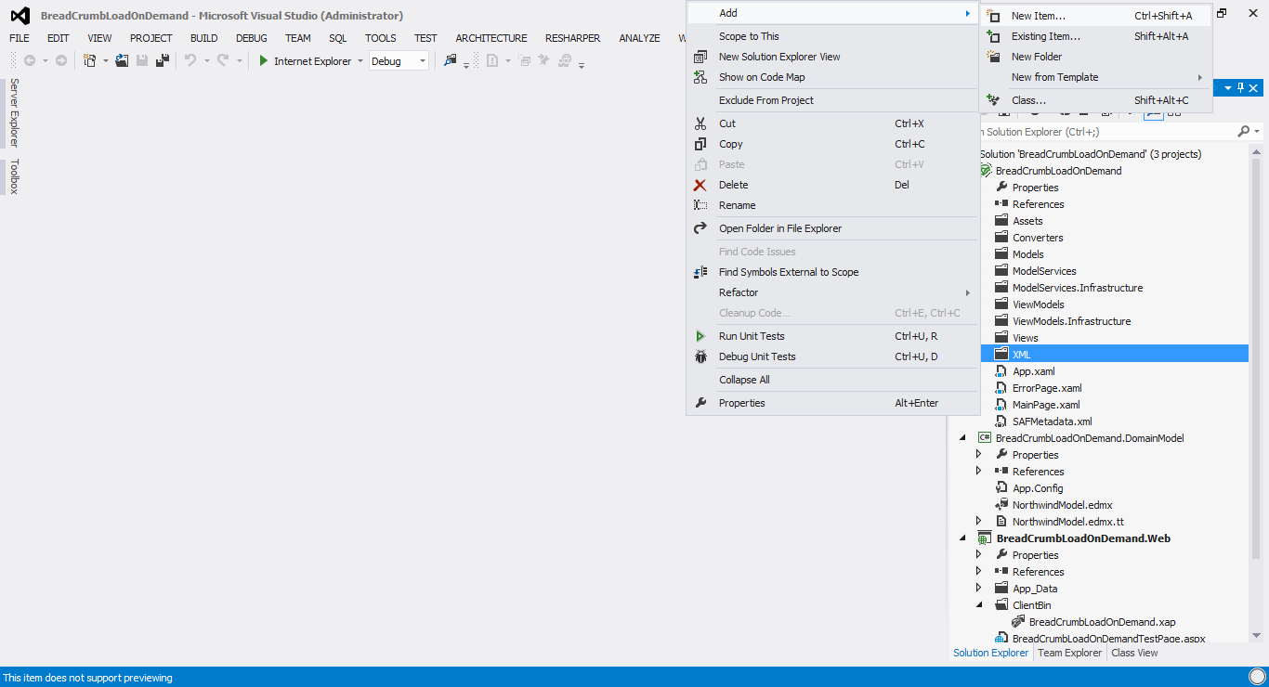Open the Server Explorer side tab
Viewport: 1269px width, 687px height.
(14, 112)
